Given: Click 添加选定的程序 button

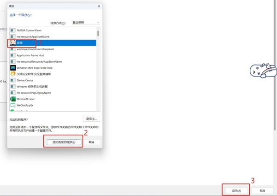Looking at the screenshot, I should tap(64, 142).
